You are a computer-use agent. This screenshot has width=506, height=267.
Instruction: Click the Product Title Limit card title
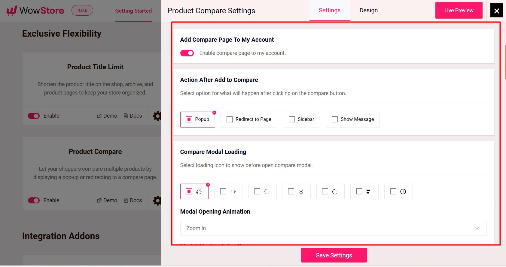tap(95, 67)
